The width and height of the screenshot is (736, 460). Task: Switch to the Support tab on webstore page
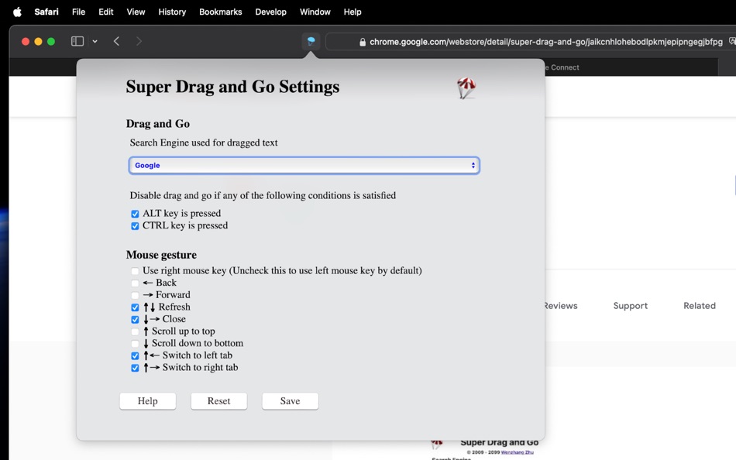tap(631, 306)
